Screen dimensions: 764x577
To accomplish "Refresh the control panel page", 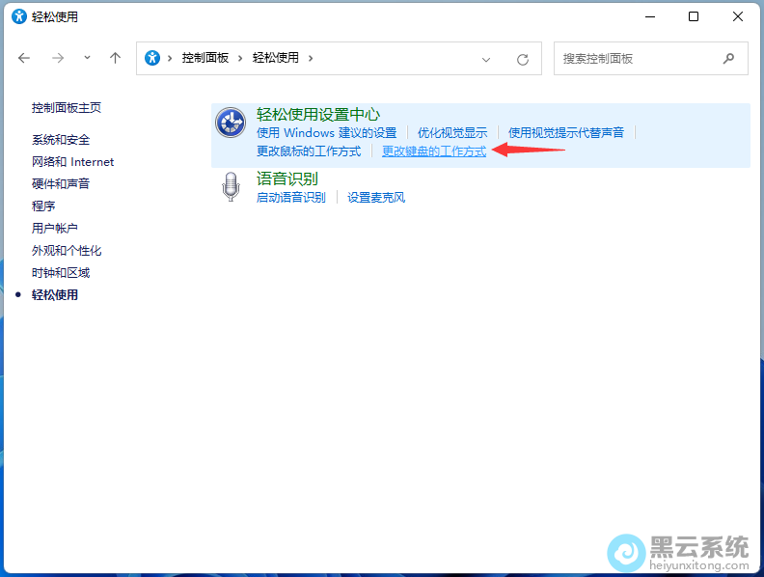I will pyautogui.click(x=523, y=59).
